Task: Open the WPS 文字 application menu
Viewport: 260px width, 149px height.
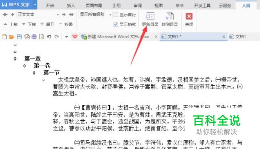Action: (18, 5)
